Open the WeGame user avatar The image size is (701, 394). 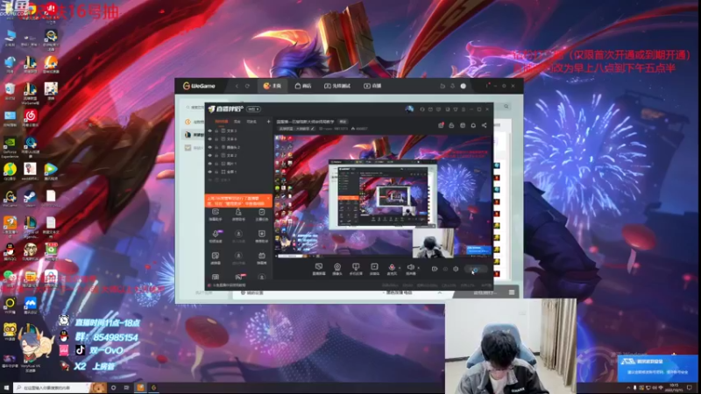click(464, 86)
